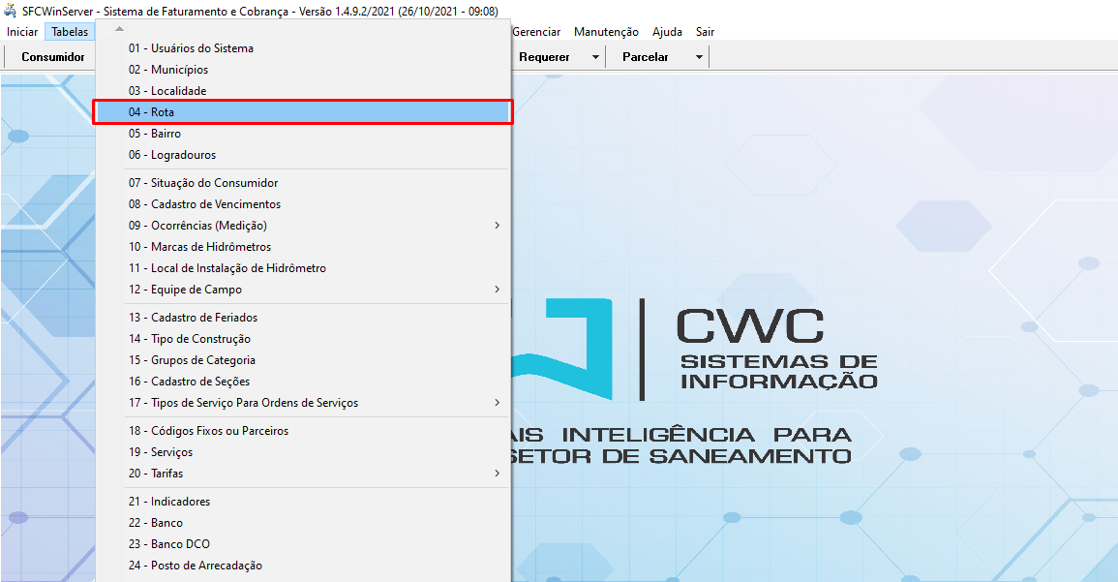Expand the Tarifas submenu

[x=497, y=474]
